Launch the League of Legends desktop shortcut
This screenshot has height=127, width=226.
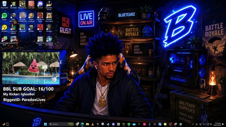13,29
